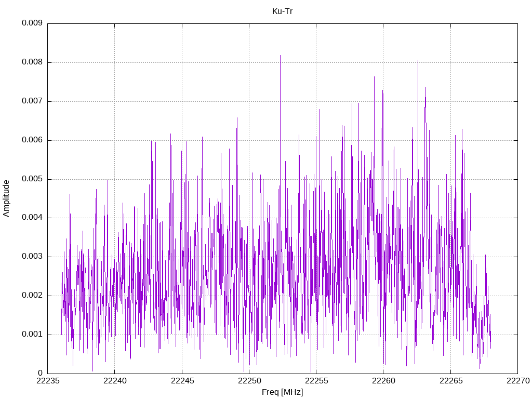The width and height of the screenshot is (532, 399).
Task: Click the y-axis tick value 0.001
Action: [32, 334]
